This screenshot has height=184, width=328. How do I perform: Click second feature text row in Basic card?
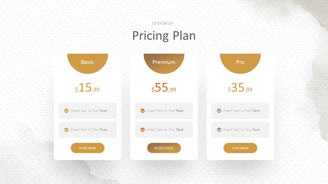(x=89, y=130)
